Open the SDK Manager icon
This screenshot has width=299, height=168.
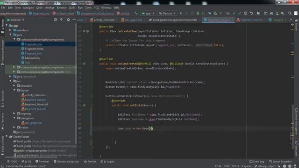coord(283,14)
